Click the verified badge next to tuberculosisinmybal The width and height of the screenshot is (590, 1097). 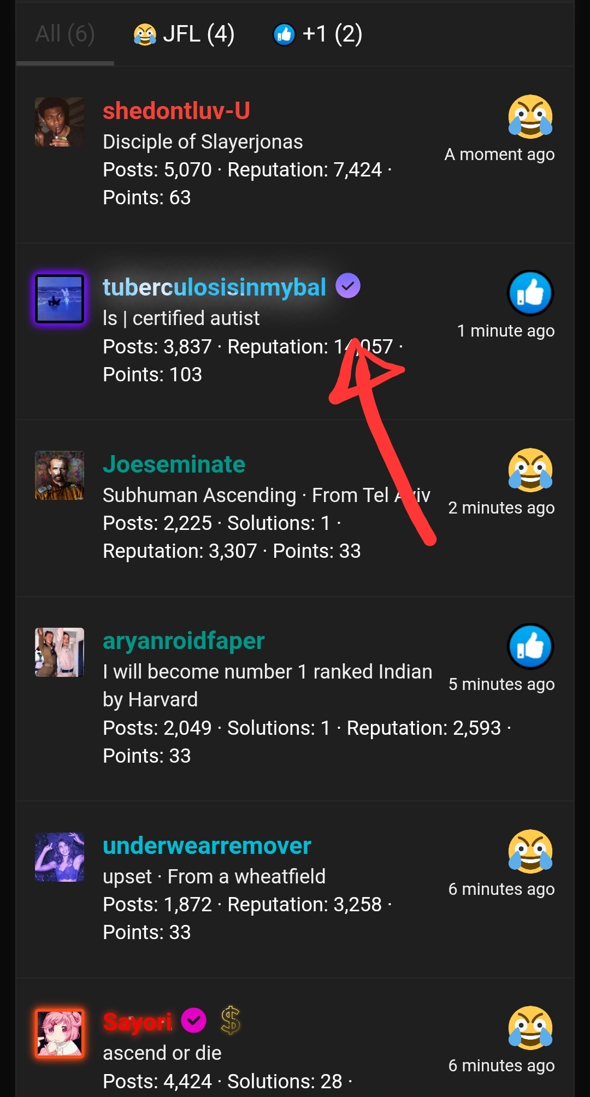(348, 286)
